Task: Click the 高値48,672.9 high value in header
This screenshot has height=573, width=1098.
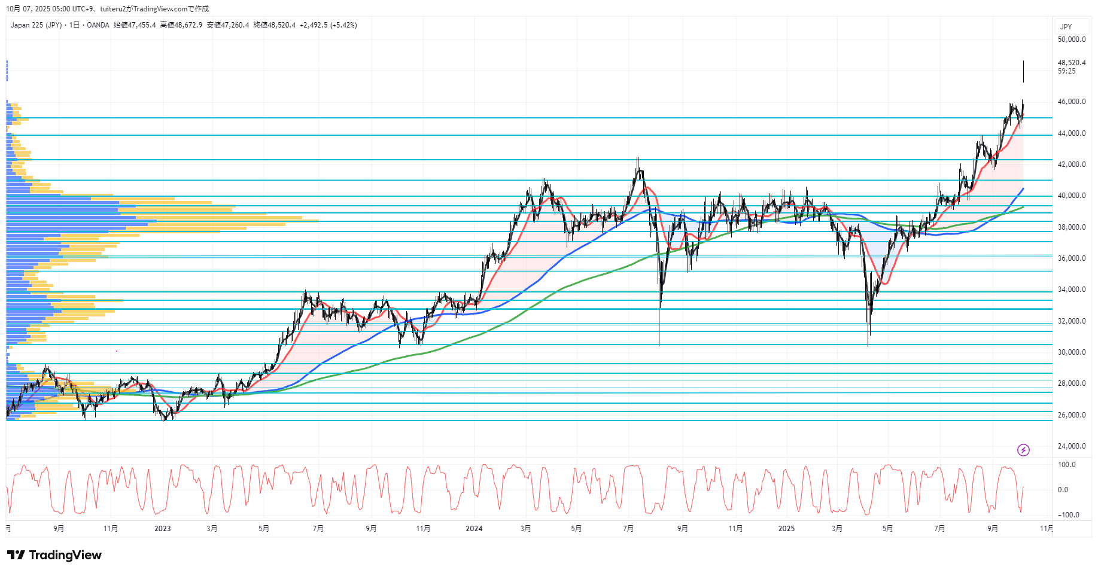Action: tap(181, 25)
